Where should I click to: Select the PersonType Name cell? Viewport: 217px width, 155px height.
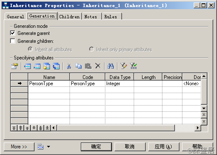coord(49,84)
